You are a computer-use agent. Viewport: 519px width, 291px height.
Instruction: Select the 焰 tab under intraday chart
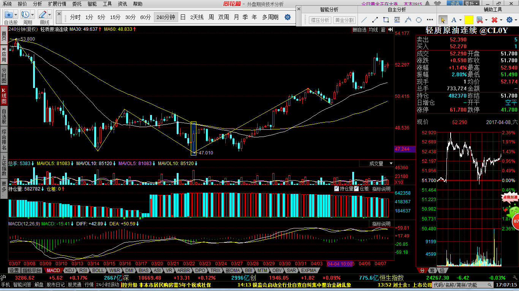442,271
